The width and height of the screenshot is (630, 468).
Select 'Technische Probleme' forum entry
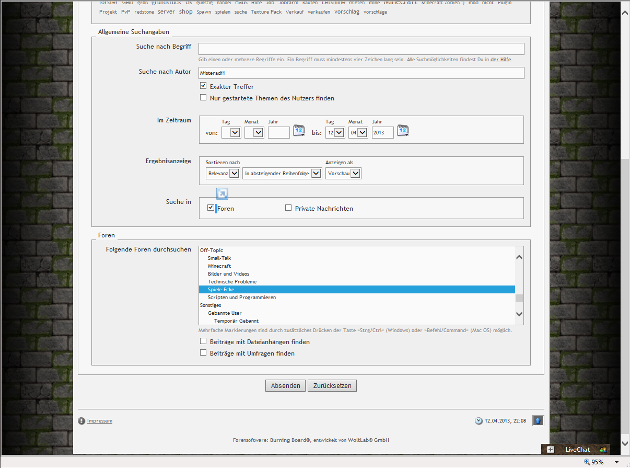click(x=232, y=282)
